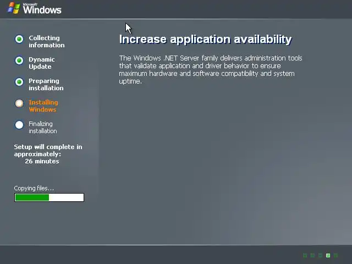352x264 pixels.
Task: Select the Preparing installation step indicator
Action: (19, 82)
